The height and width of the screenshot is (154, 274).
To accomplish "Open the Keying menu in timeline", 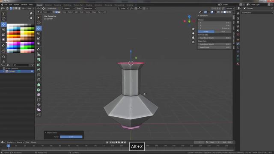I will 20,142.
